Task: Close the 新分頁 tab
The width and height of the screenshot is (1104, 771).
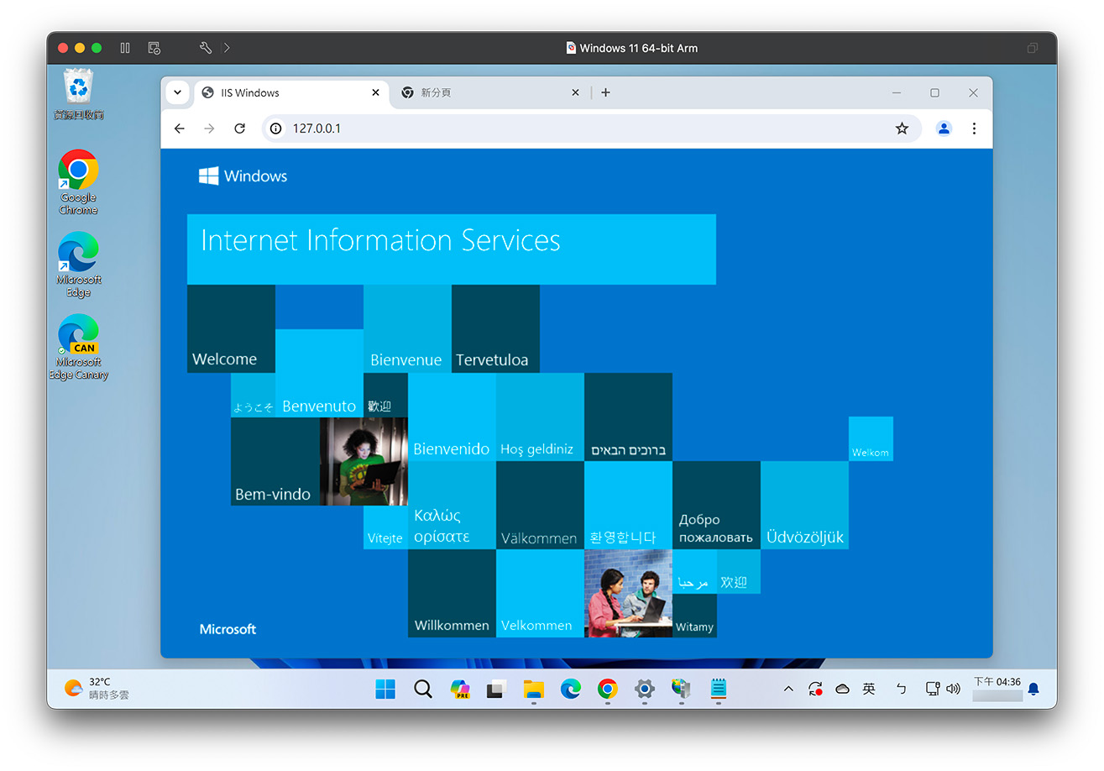Action: pyautogui.click(x=575, y=92)
